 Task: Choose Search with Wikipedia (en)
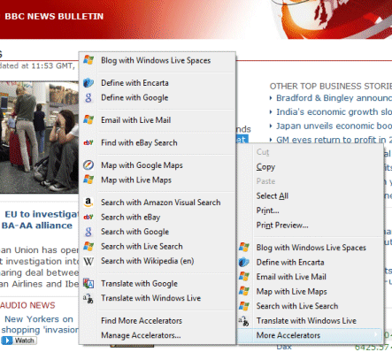(x=148, y=261)
